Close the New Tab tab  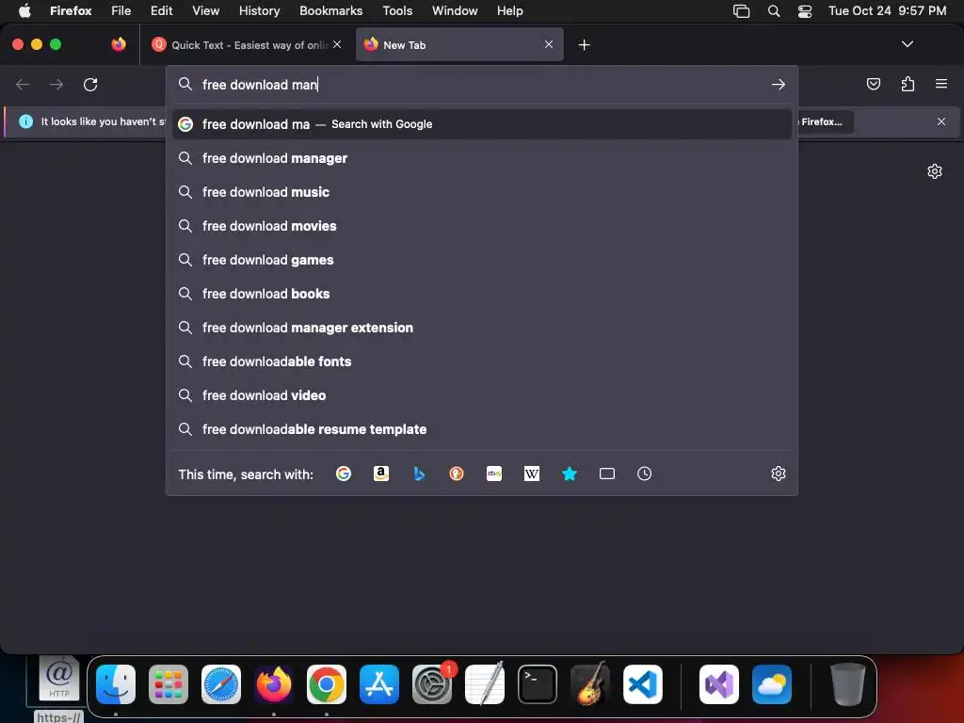click(549, 44)
